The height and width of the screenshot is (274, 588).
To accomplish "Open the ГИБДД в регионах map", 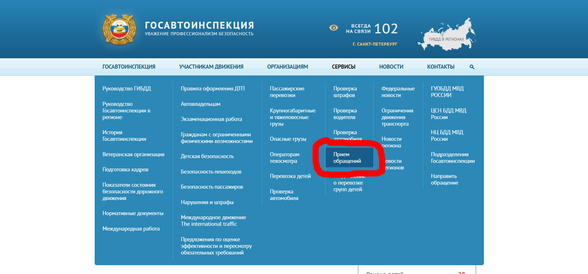I will [447, 34].
